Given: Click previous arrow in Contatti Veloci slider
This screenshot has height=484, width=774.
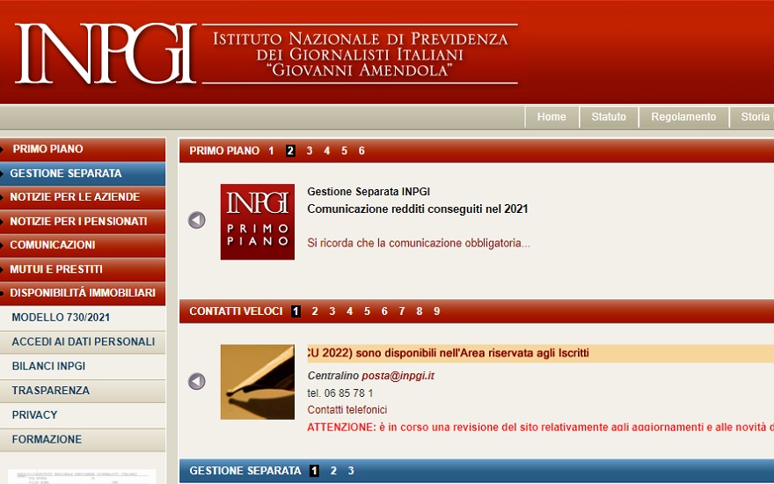Looking at the screenshot, I should tap(196, 381).
